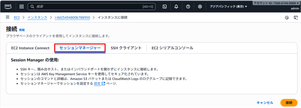Switch to SSH クライアント tab
This screenshot has width=301, height=108.
click(126, 48)
